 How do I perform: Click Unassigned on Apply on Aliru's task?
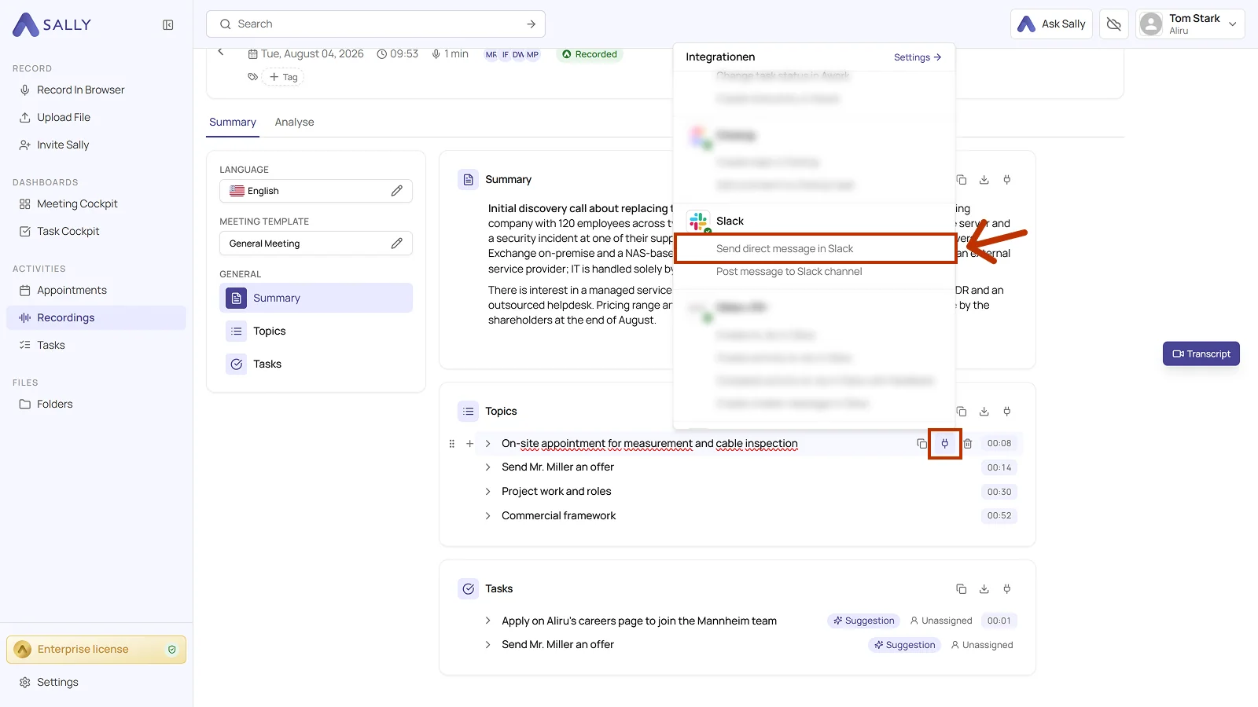coord(941,621)
